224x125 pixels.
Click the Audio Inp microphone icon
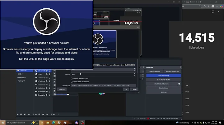point(36,88)
